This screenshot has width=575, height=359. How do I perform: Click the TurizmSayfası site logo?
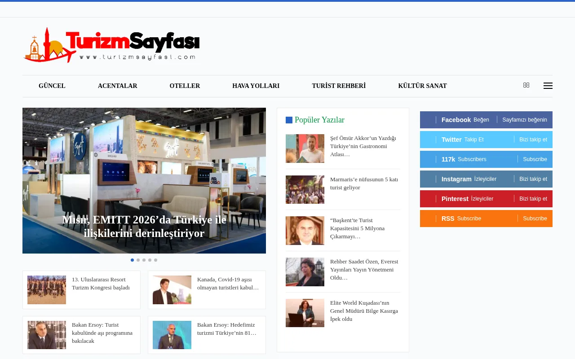(x=111, y=44)
